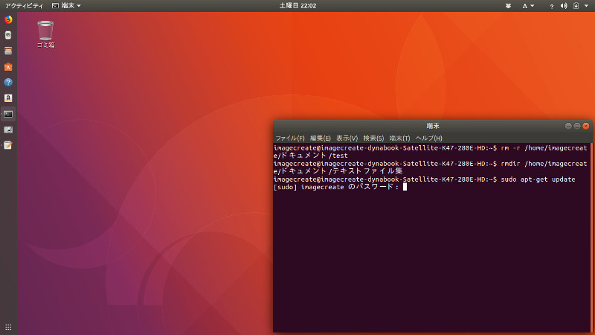
Task: Open the Files manager icon in dock
Action: click(x=8, y=51)
